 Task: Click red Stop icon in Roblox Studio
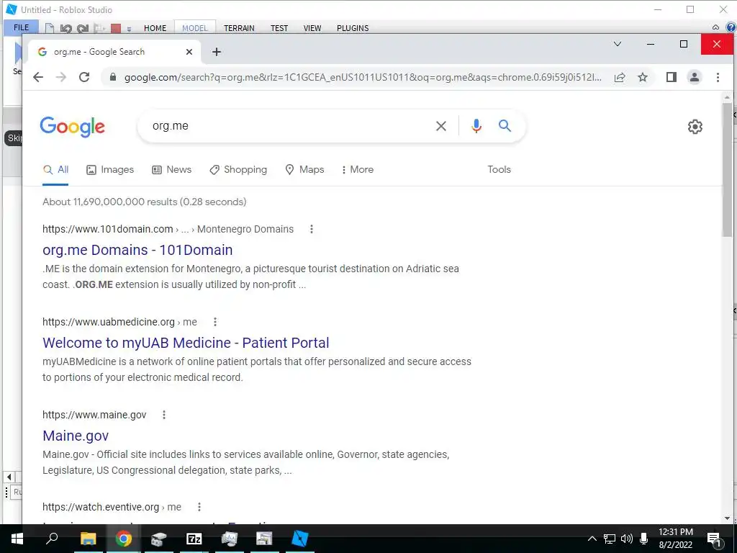pos(116,28)
